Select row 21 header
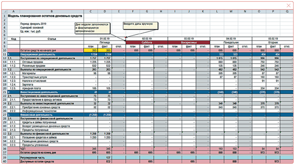 5,92
